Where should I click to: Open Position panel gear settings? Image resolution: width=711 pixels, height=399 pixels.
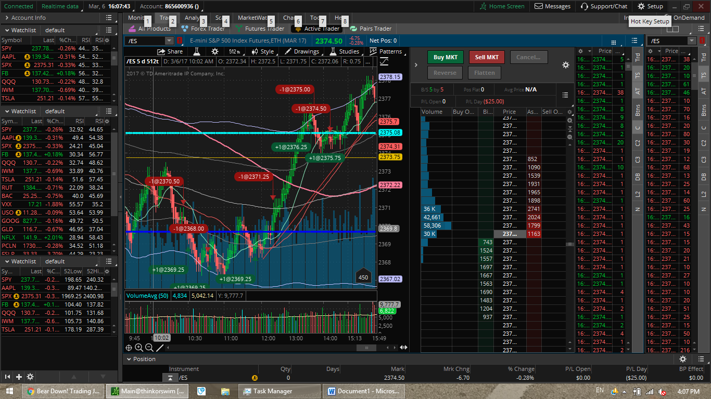coord(683,359)
